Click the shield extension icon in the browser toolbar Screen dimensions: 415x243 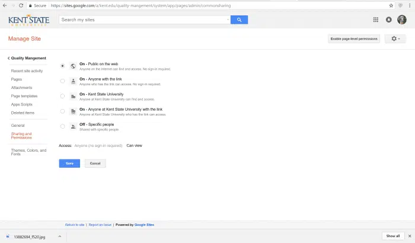click(400, 5)
